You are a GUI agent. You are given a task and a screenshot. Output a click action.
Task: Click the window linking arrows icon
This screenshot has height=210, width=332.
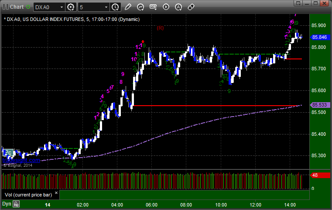pos(191,7)
